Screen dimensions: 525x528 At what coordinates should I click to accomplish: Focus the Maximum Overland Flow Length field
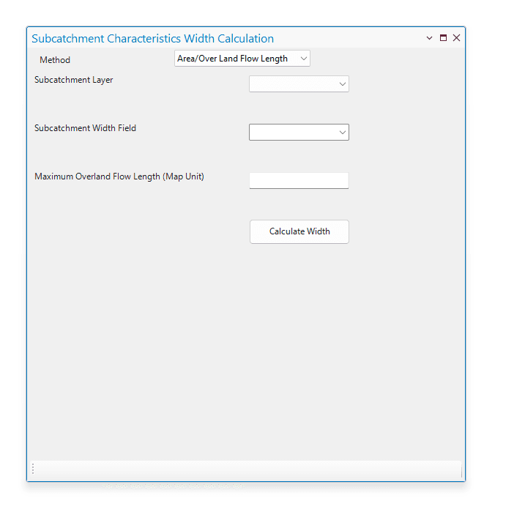(x=299, y=180)
